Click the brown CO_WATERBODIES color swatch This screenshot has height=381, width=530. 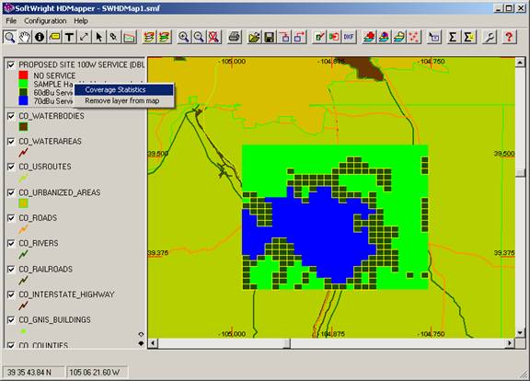coord(23,127)
